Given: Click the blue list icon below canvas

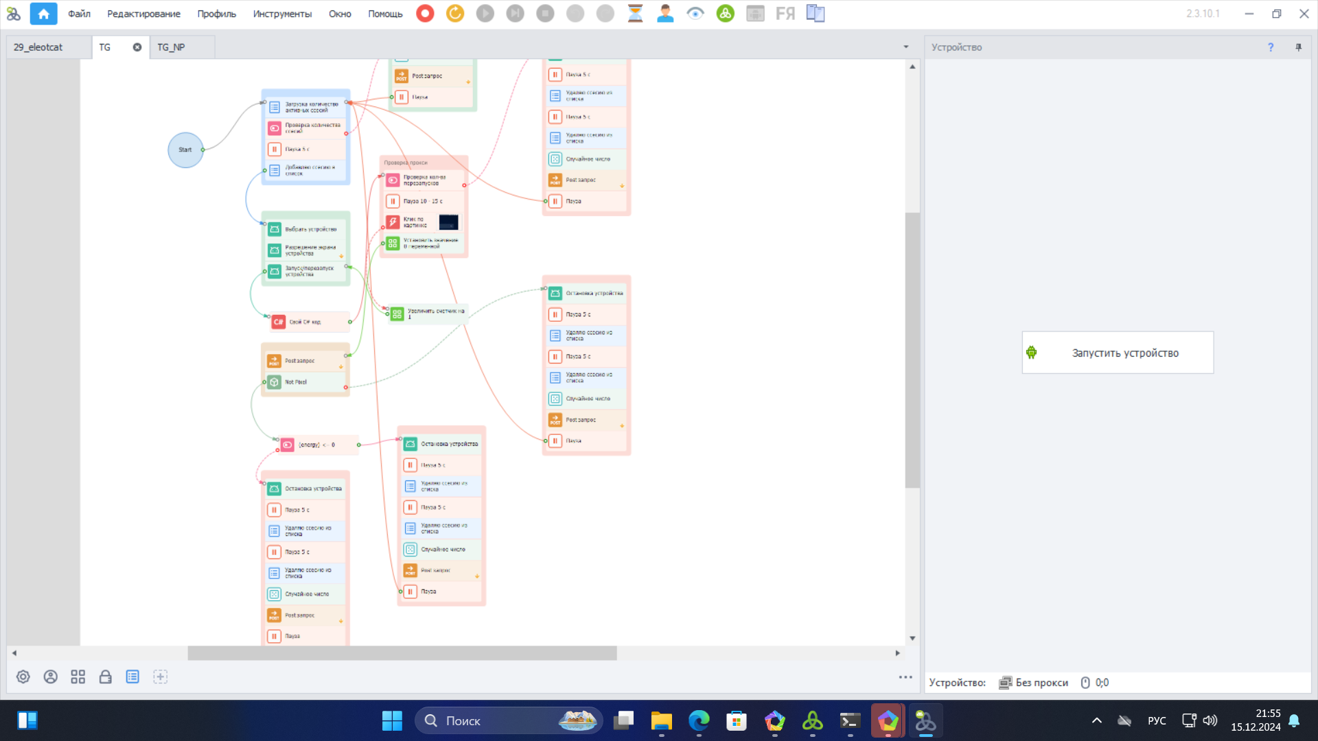Looking at the screenshot, I should [x=132, y=677].
